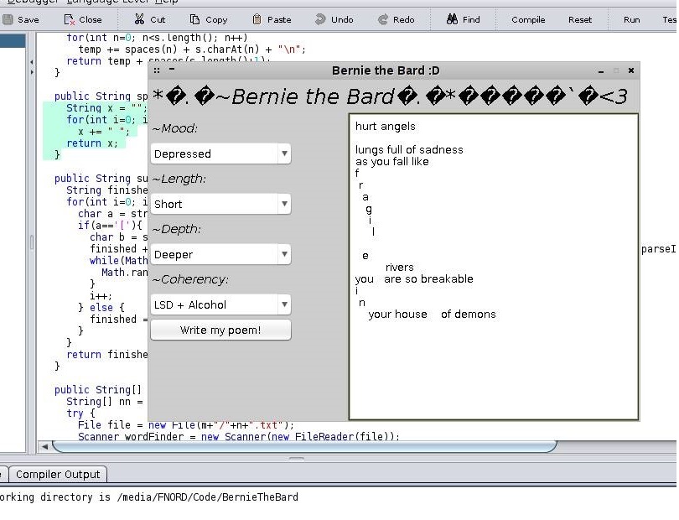Copy the selected code with Copy
This screenshot has width=679, height=520.
point(208,19)
